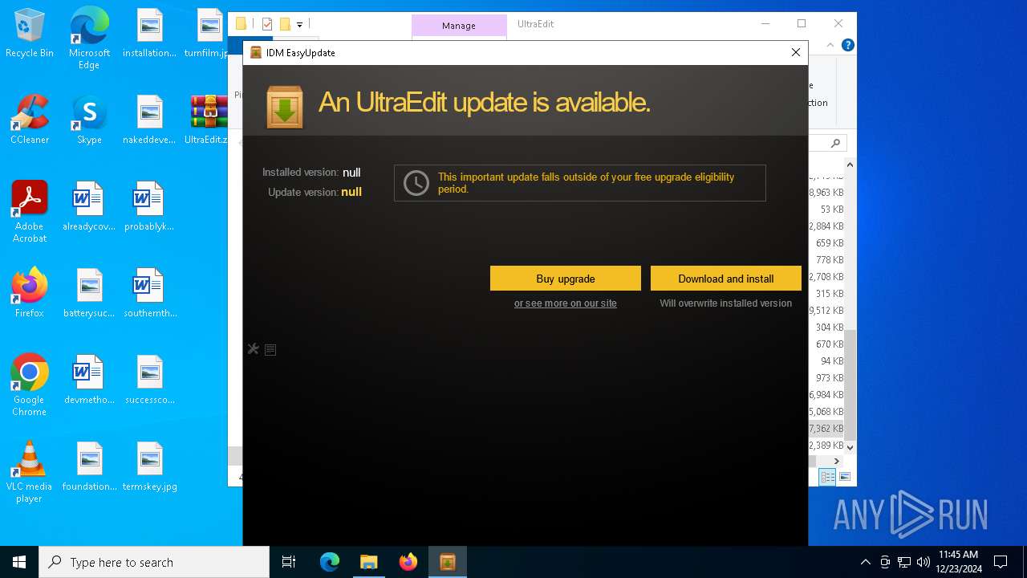
Task: Select the row with 6,984 KB size
Action: pyautogui.click(x=826, y=395)
